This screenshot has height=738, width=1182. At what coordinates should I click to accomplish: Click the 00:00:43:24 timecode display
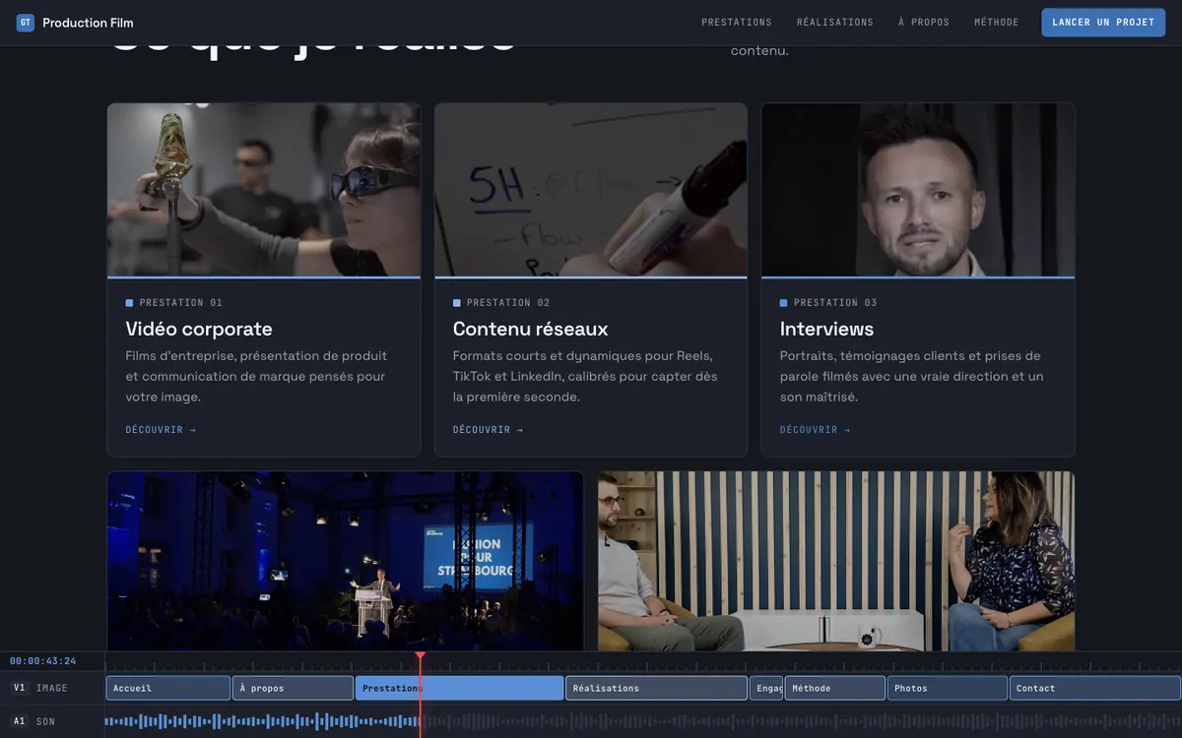pyautogui.click(x=43, y=661)
